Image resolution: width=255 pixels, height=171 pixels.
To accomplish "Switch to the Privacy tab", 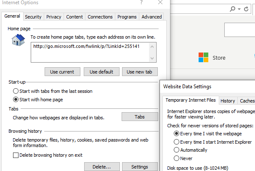I will [54, 17].
